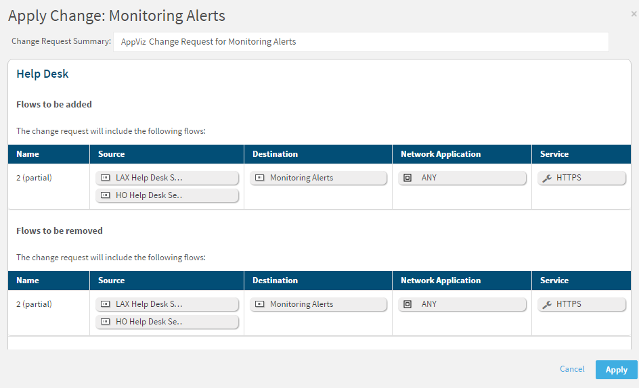Viewport: 639px width, 388px height.
Task: Click the Name column header in removed flows
Action: pos(28,281)
